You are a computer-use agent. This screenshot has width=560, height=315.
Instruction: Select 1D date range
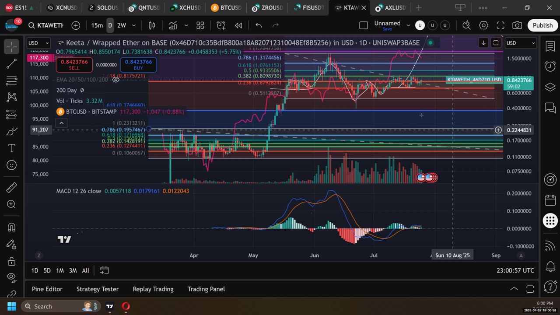[x=35, y=270]
